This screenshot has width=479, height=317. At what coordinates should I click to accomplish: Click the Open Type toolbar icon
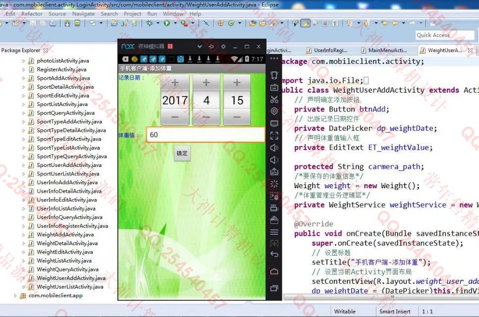(253, 23)
